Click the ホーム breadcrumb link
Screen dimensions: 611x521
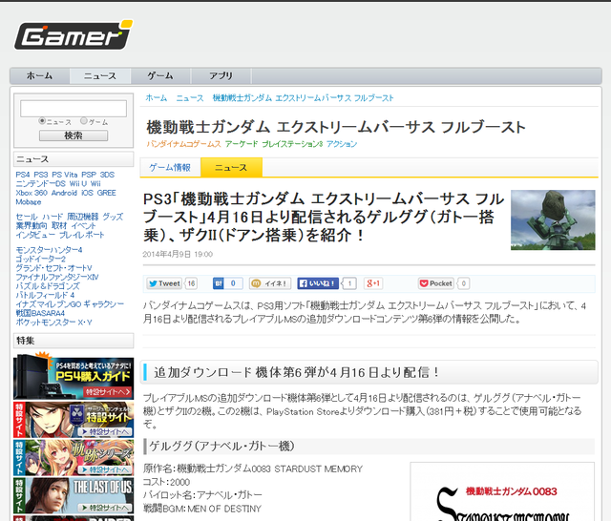157,98
